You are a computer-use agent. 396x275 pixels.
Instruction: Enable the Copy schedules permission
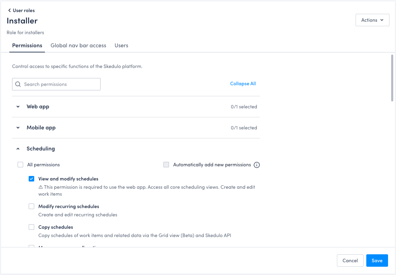coord(31,227)
